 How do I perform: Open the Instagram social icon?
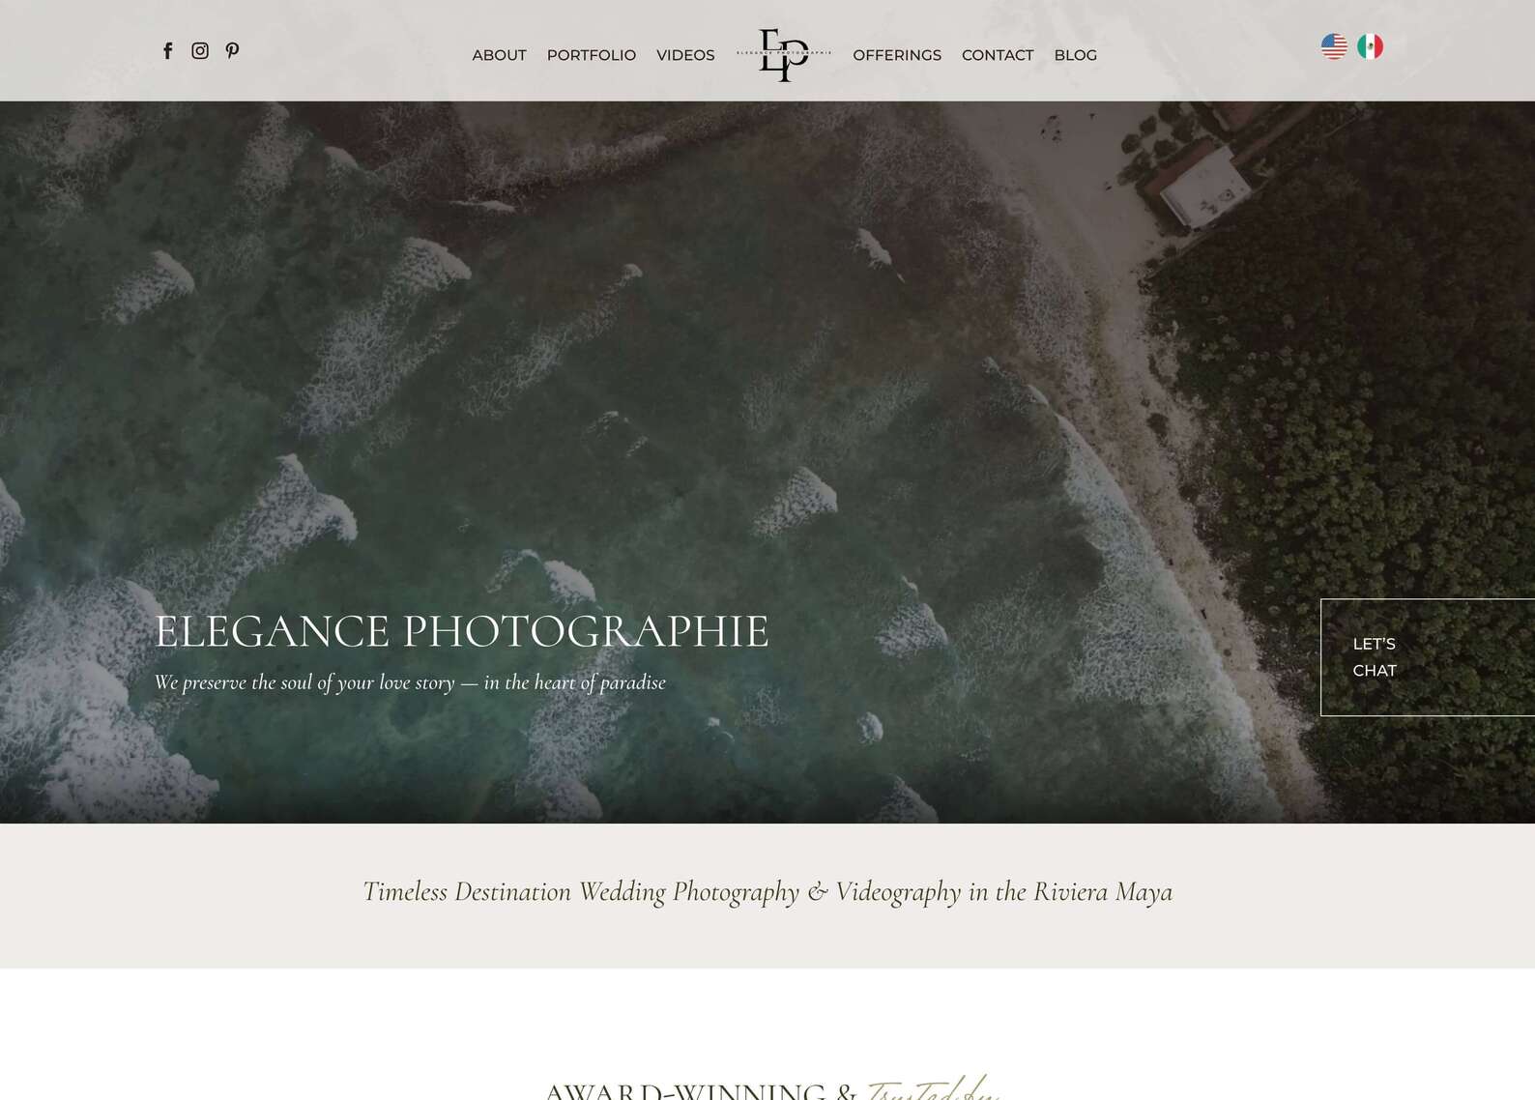click(x=200, y=50)
